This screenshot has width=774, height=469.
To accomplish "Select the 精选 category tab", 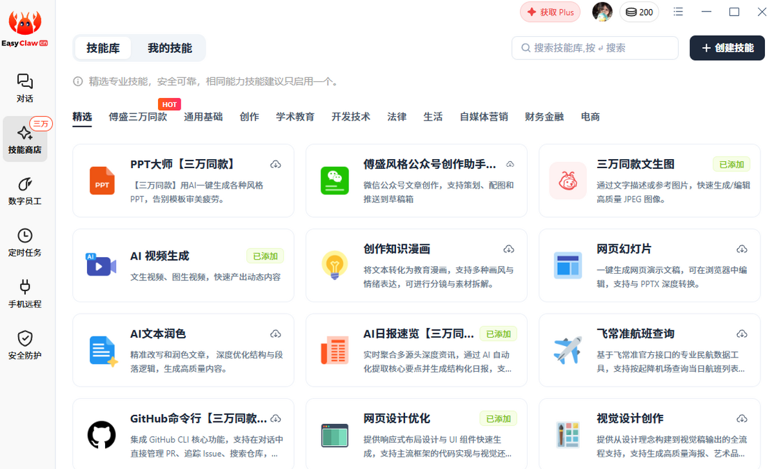I will coord(82,117).
